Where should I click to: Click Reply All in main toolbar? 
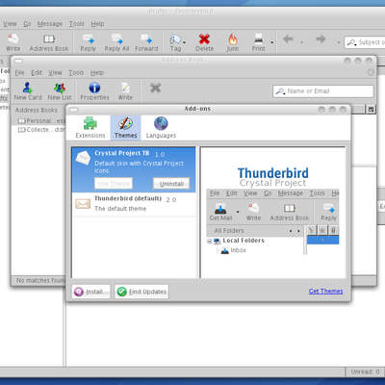coord(116,42)
